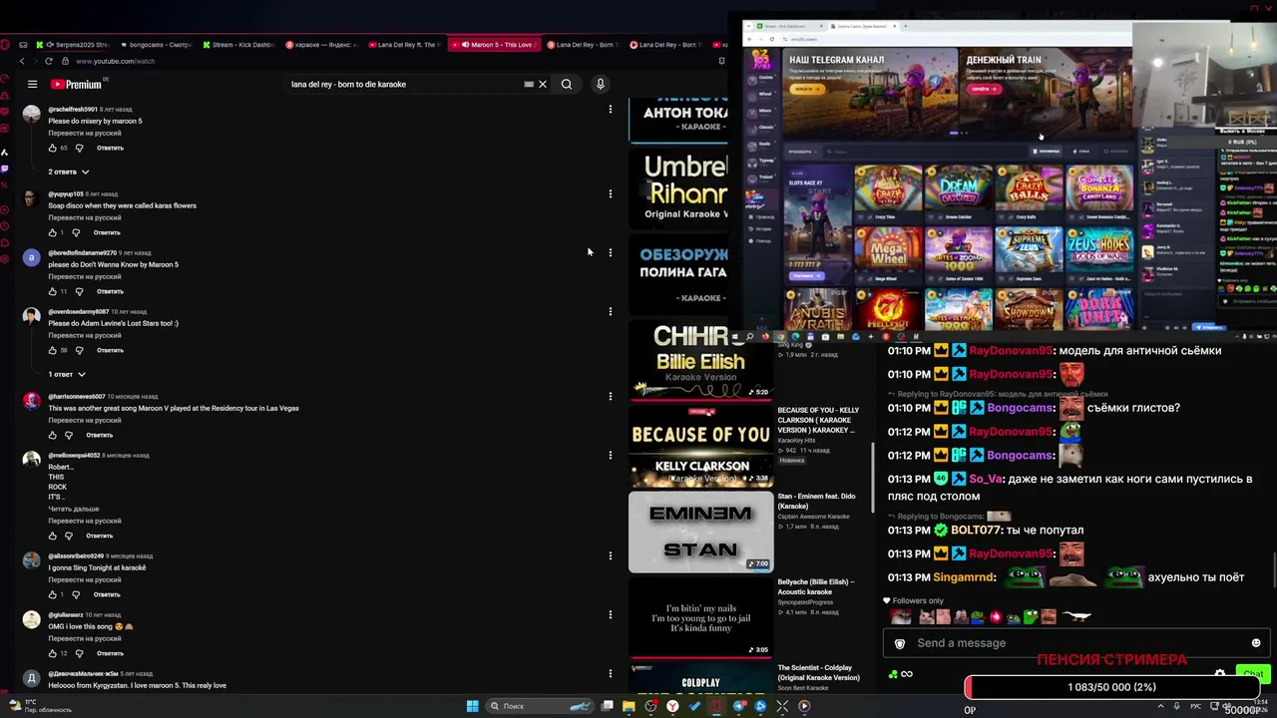The height and width of the screenshot is (718, 1277).
Task: Open the Windows Start menu
Action: pyautogui.click(x=472, y=706)
